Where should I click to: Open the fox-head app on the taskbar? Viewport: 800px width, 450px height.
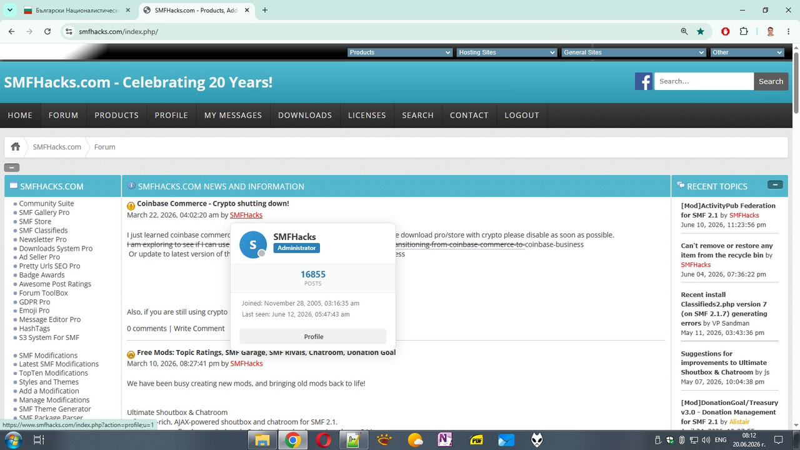tap(537, 440)
